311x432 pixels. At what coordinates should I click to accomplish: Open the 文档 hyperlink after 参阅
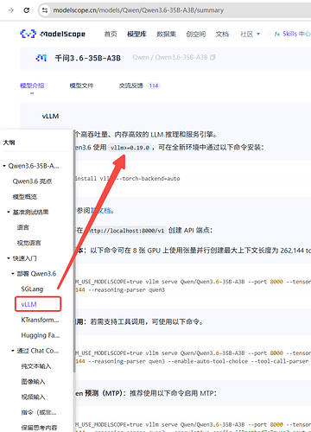tap(101, 211)
